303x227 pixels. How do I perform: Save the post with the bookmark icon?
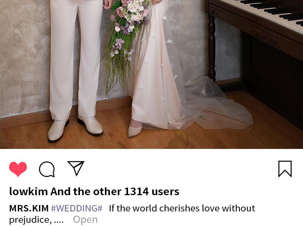(285, 169)
